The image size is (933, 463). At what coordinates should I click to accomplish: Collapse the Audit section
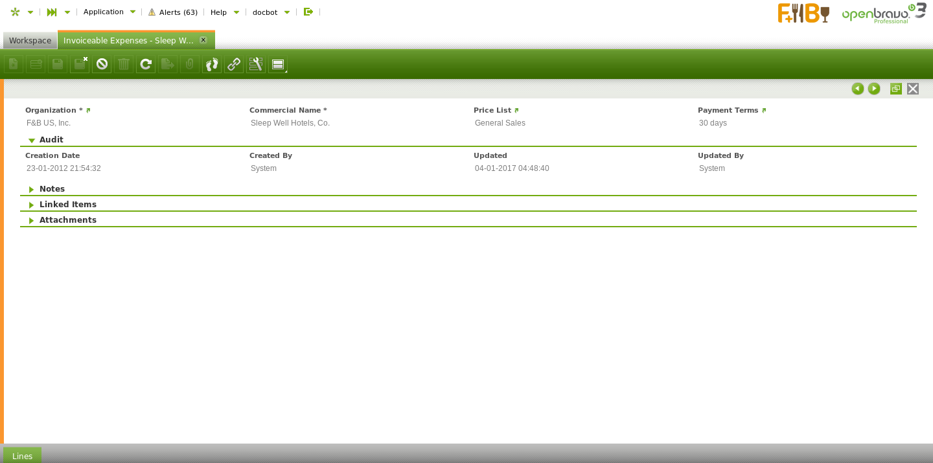tap(32, 140)
